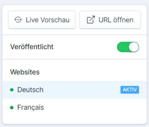The image size is (149, 127).
Task: Click the Veröffentlicht label text
Action: pyautogui.click(x=32, y=47)
